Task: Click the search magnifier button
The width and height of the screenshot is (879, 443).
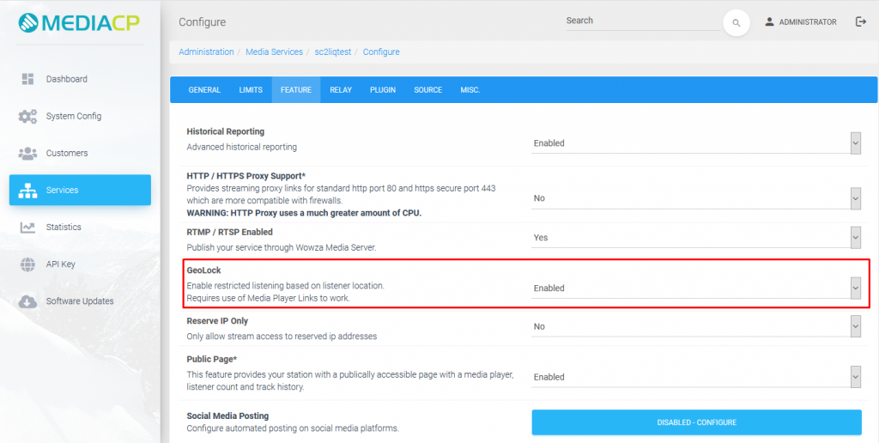Action: point(736,23)
